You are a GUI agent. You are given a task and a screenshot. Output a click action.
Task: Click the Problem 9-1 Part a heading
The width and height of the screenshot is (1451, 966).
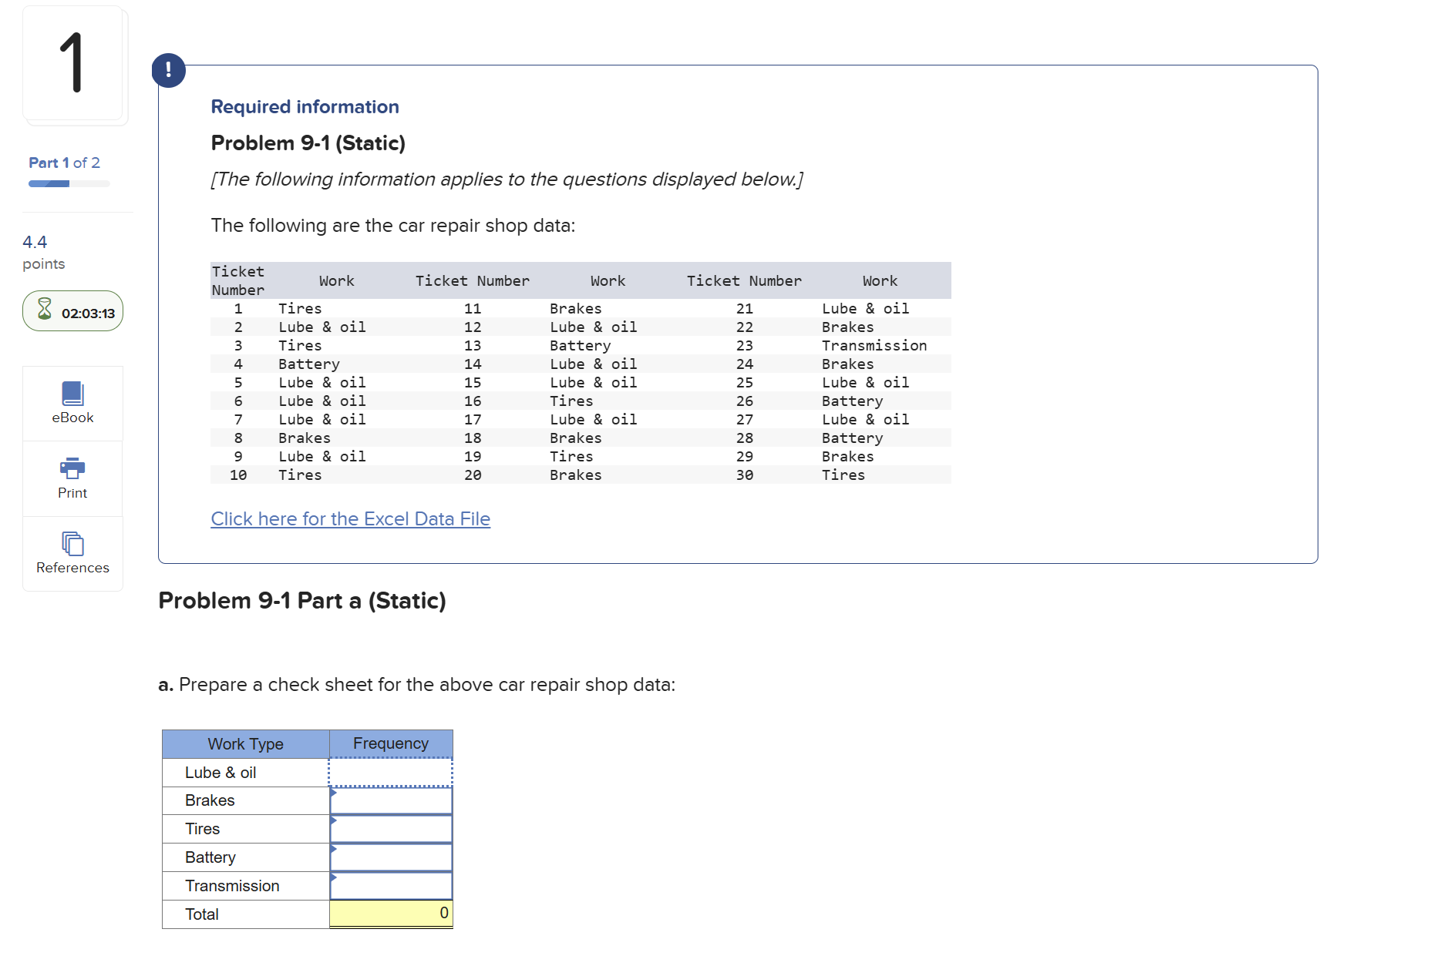[302, 600]
